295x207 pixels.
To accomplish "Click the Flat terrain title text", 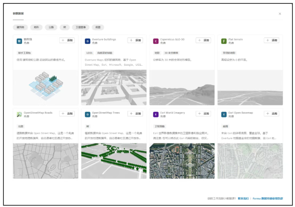I will coord(235,40).
